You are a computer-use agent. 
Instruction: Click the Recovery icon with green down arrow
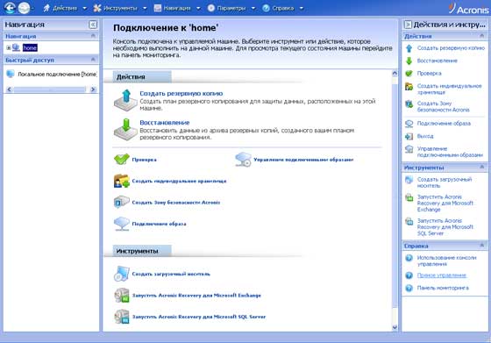[x=125, y=129]
